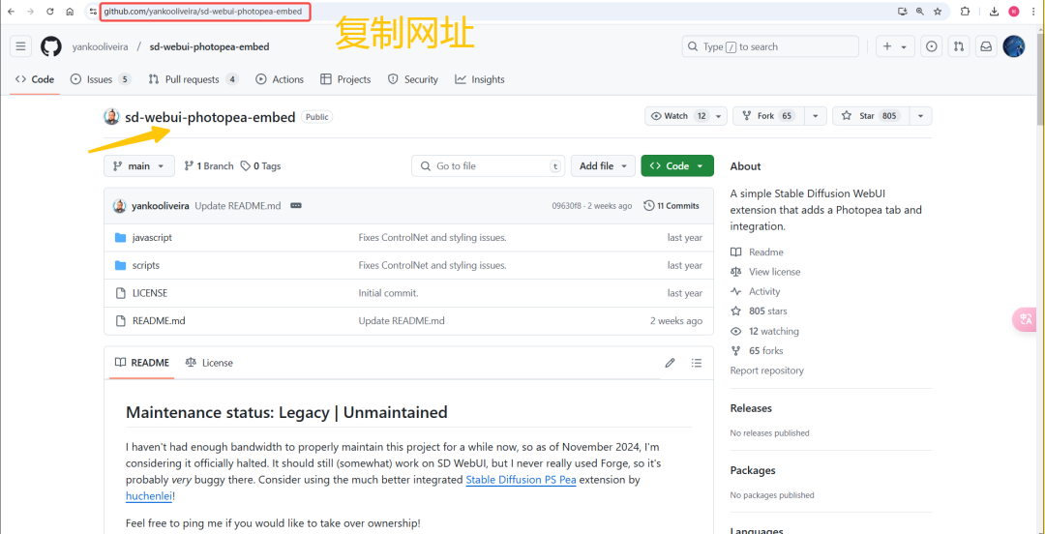Open the browser zoom magnifier icon
Image resolution: width=1045 pixels, height=534 pixels.
point(920,12)
